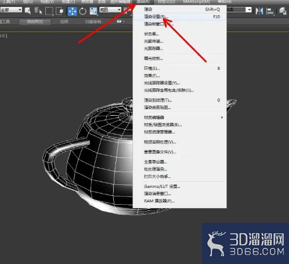Switch to the 选择 ribbon tab
The image size is (289, 264).
(64, 22)
